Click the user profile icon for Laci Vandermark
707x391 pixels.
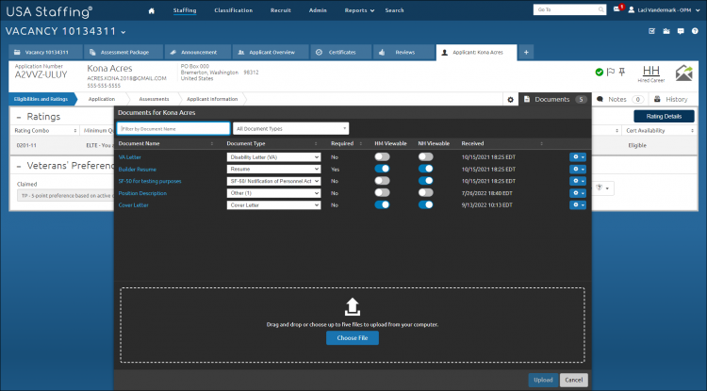(x=632, y=9)
